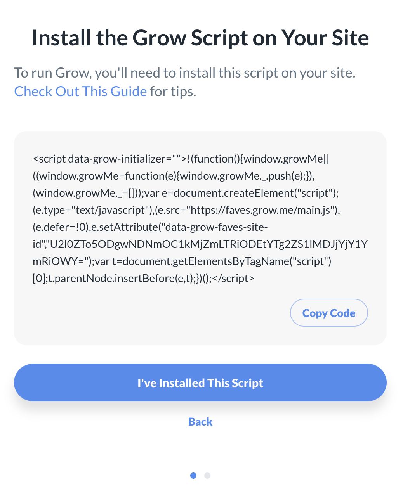Click the 'for tips.' text after the guide link
This screenshot has height=495, width=410.
173,92
